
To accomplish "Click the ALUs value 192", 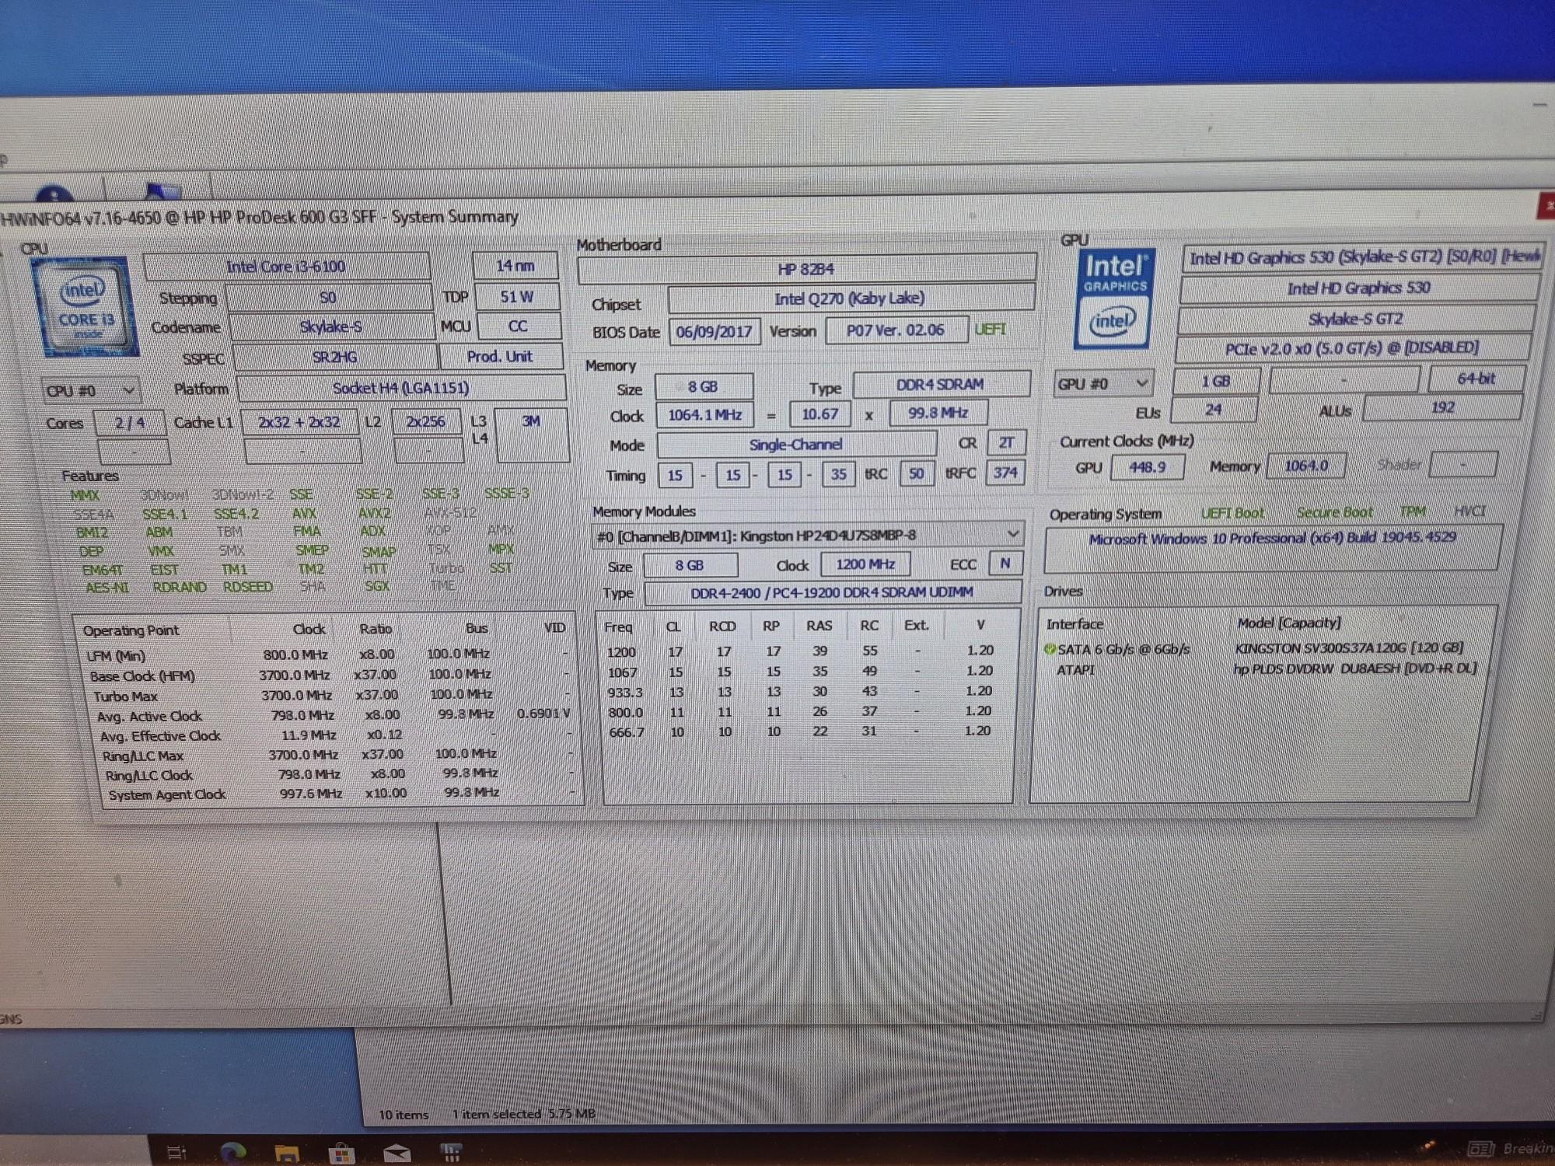I will (1442, 407).
